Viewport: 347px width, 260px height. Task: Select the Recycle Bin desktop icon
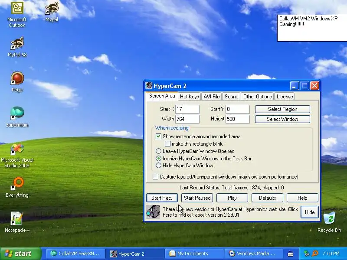(329, 222)
